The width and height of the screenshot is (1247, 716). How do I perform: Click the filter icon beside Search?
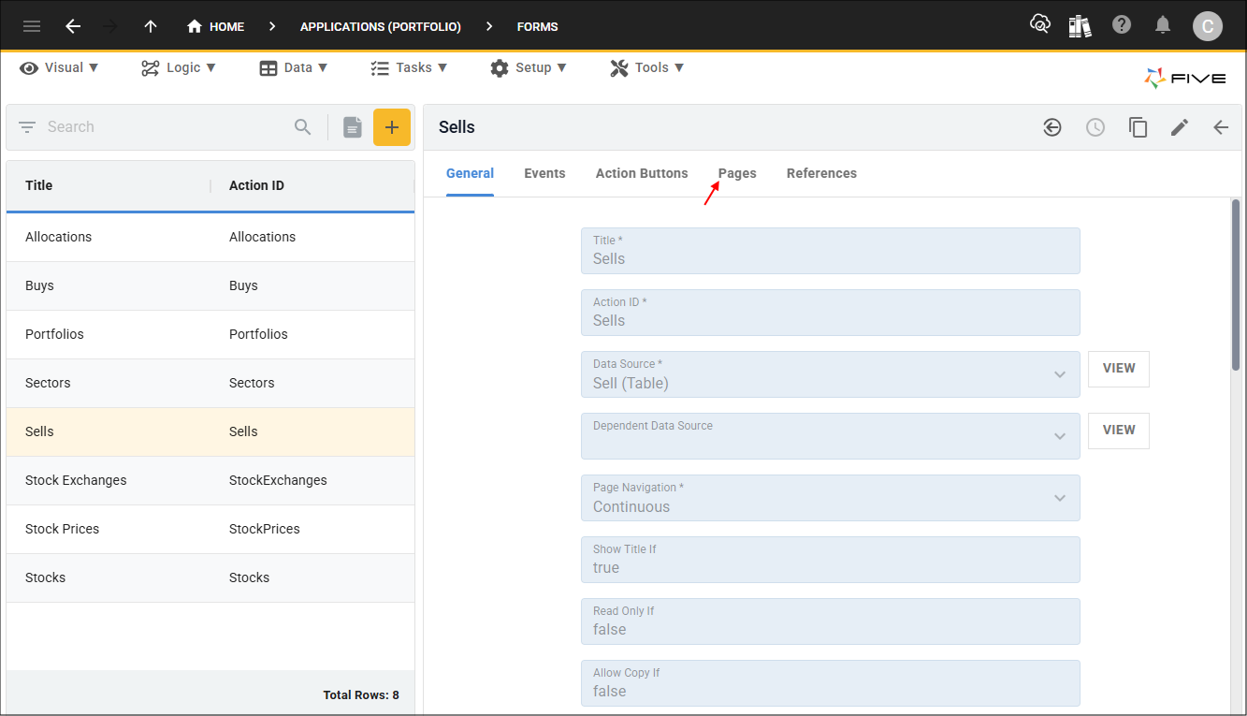pyautogui.click(x=27, y=127)
